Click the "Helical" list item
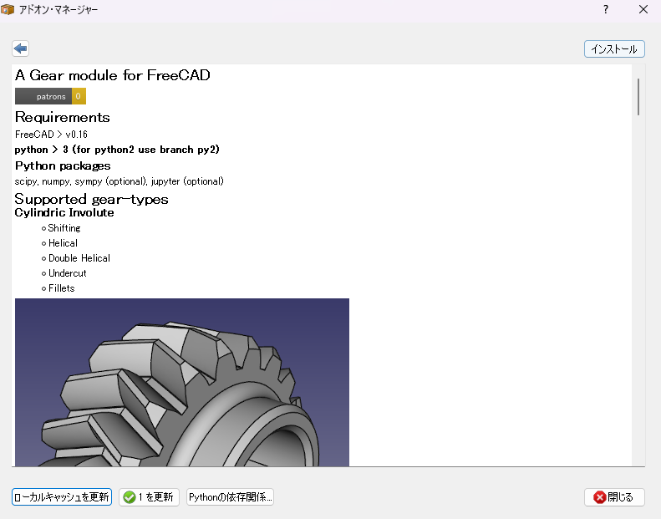 point(63,243)
